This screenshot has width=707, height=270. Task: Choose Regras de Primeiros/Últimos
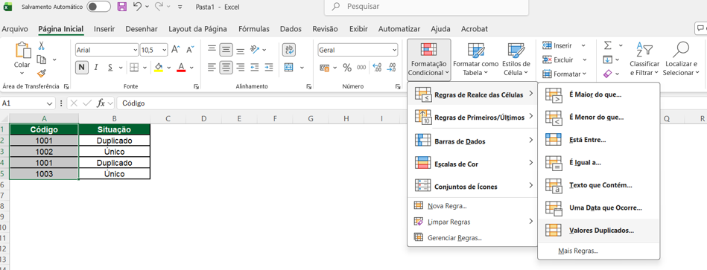[472, 118]
